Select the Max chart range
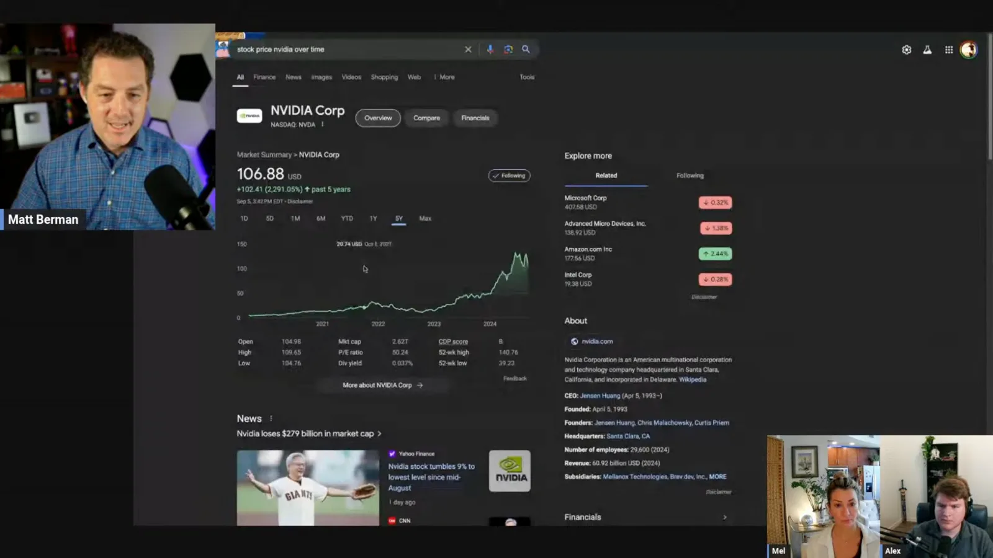This screenshot has height=558, width=993. tap(425, 219)
